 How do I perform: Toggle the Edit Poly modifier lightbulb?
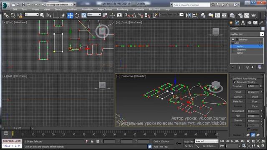click(x=233, y=40)
